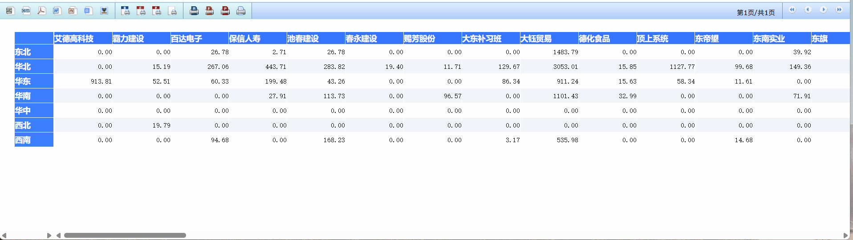Click the large printer icon labeled F
Screen dimensions: 853x240
210,11
